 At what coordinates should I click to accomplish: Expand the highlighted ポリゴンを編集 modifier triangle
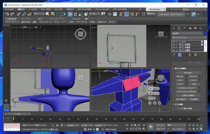(177, 44)
